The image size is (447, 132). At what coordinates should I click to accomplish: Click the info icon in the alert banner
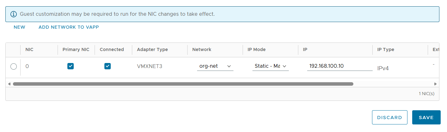13,14
